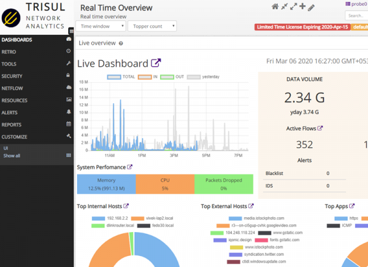Collapse sidebar using the hamburger toggle
This screenshot has width=368, height=267.
point(71,31)
